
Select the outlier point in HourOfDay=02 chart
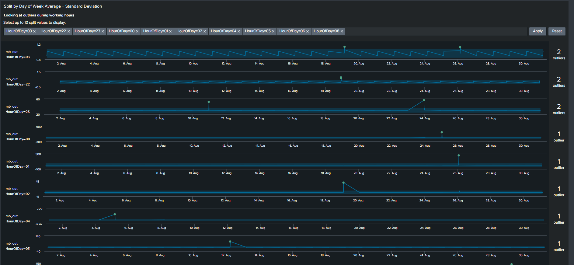[x=343, y=183]
